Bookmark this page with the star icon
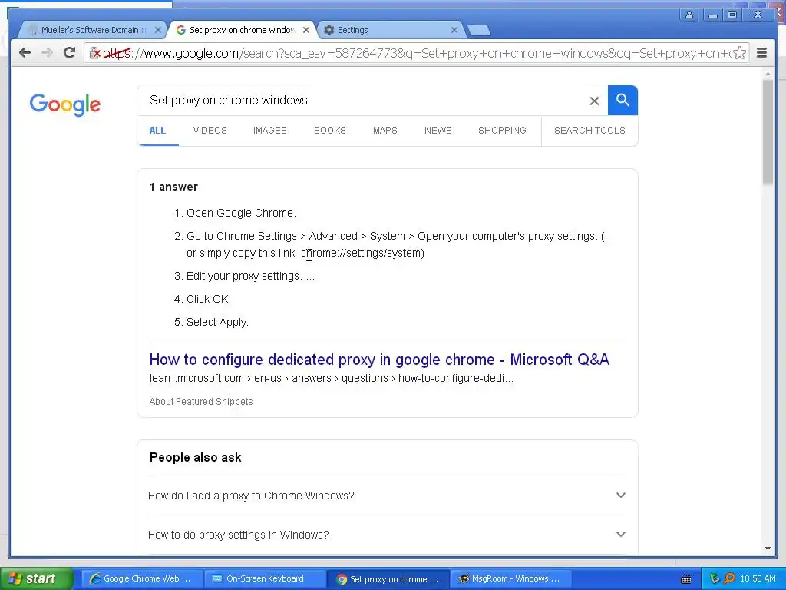This screenshot has width=786, height=590. point(739,53)
